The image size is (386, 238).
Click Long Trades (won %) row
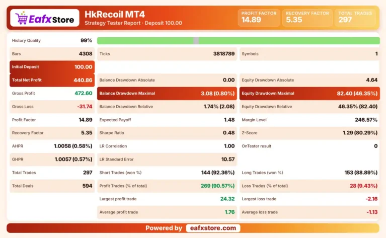[310, 173]
